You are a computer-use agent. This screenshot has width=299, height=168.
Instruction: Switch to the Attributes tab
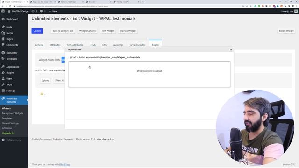pos(55,45)
